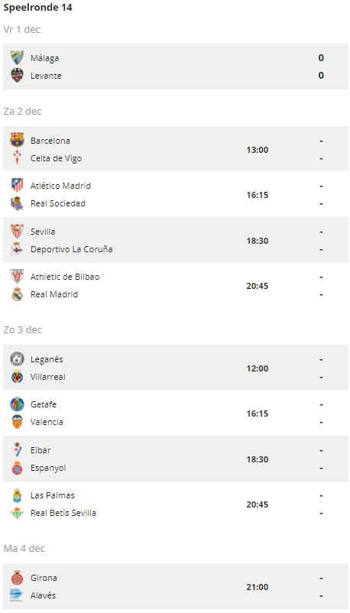
Task: Select the 13:00 Barcelona match time
Action: [x=258, y=150]
